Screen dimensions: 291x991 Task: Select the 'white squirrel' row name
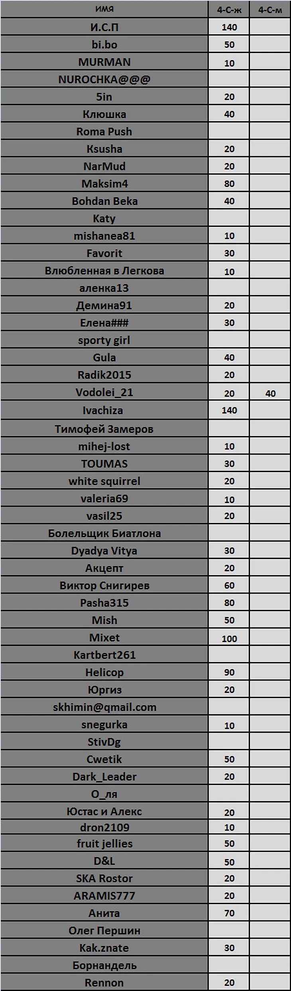pyautogui.click(x=104, y=481)
